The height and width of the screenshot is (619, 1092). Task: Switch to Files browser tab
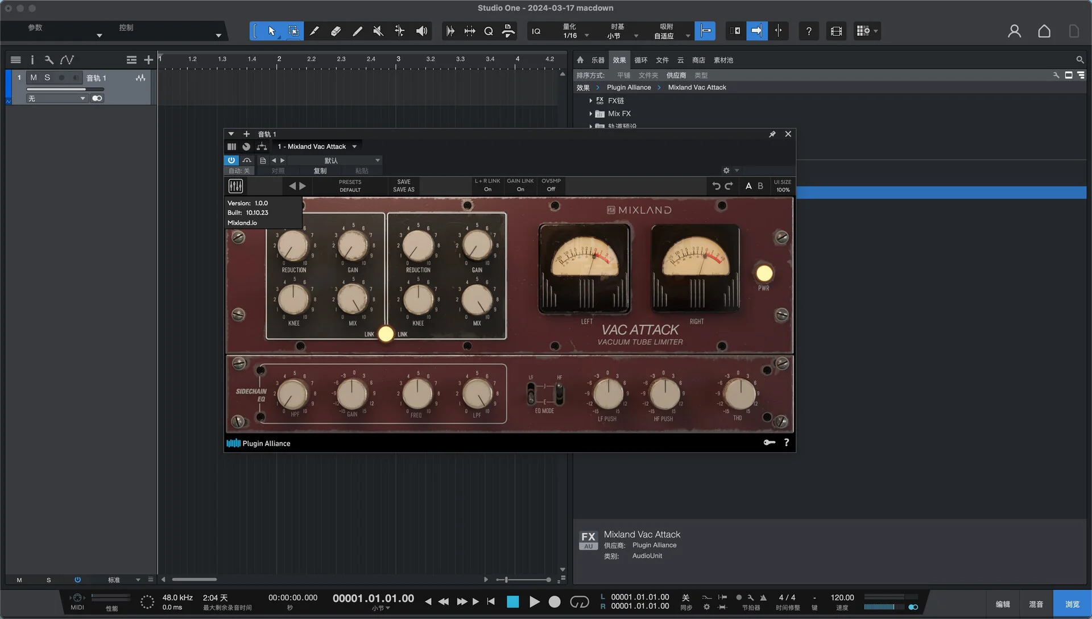point(662,60)
